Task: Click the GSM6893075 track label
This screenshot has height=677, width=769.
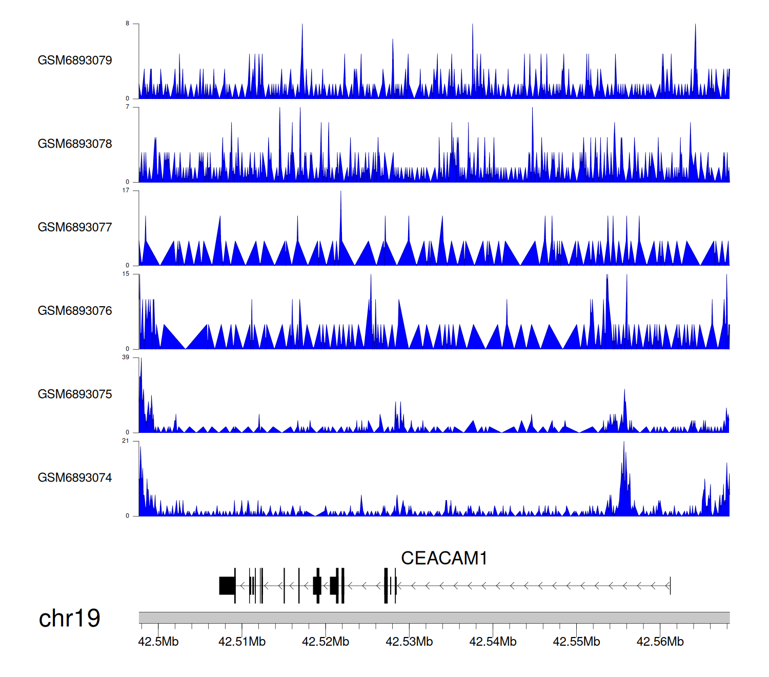Action: coord(75,394)
